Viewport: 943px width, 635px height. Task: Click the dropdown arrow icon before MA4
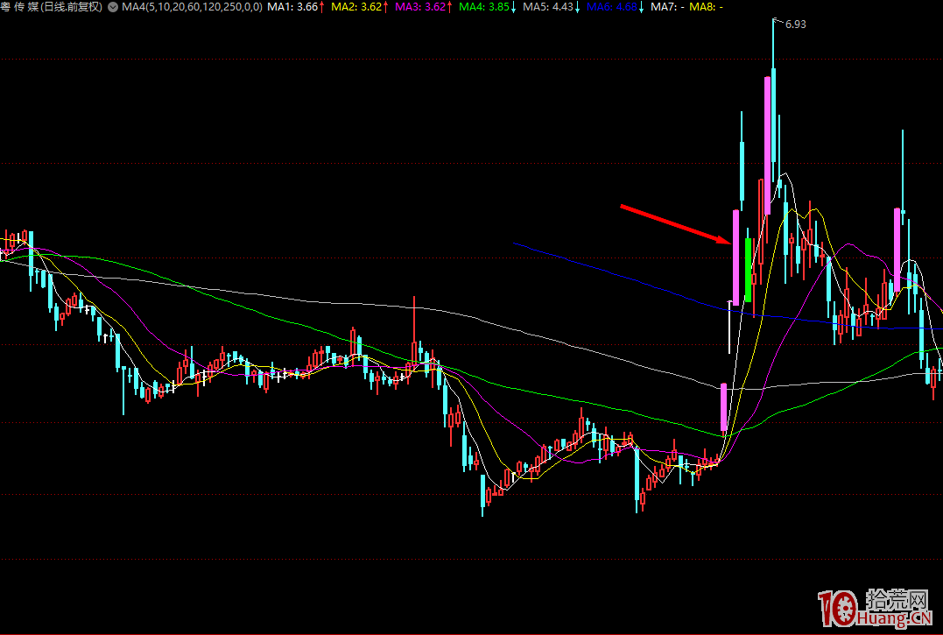pos(113,7)
